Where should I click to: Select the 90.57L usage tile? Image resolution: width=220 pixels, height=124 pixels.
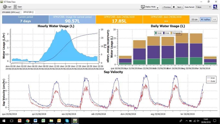pyautogui.click(x=72, y=19)
